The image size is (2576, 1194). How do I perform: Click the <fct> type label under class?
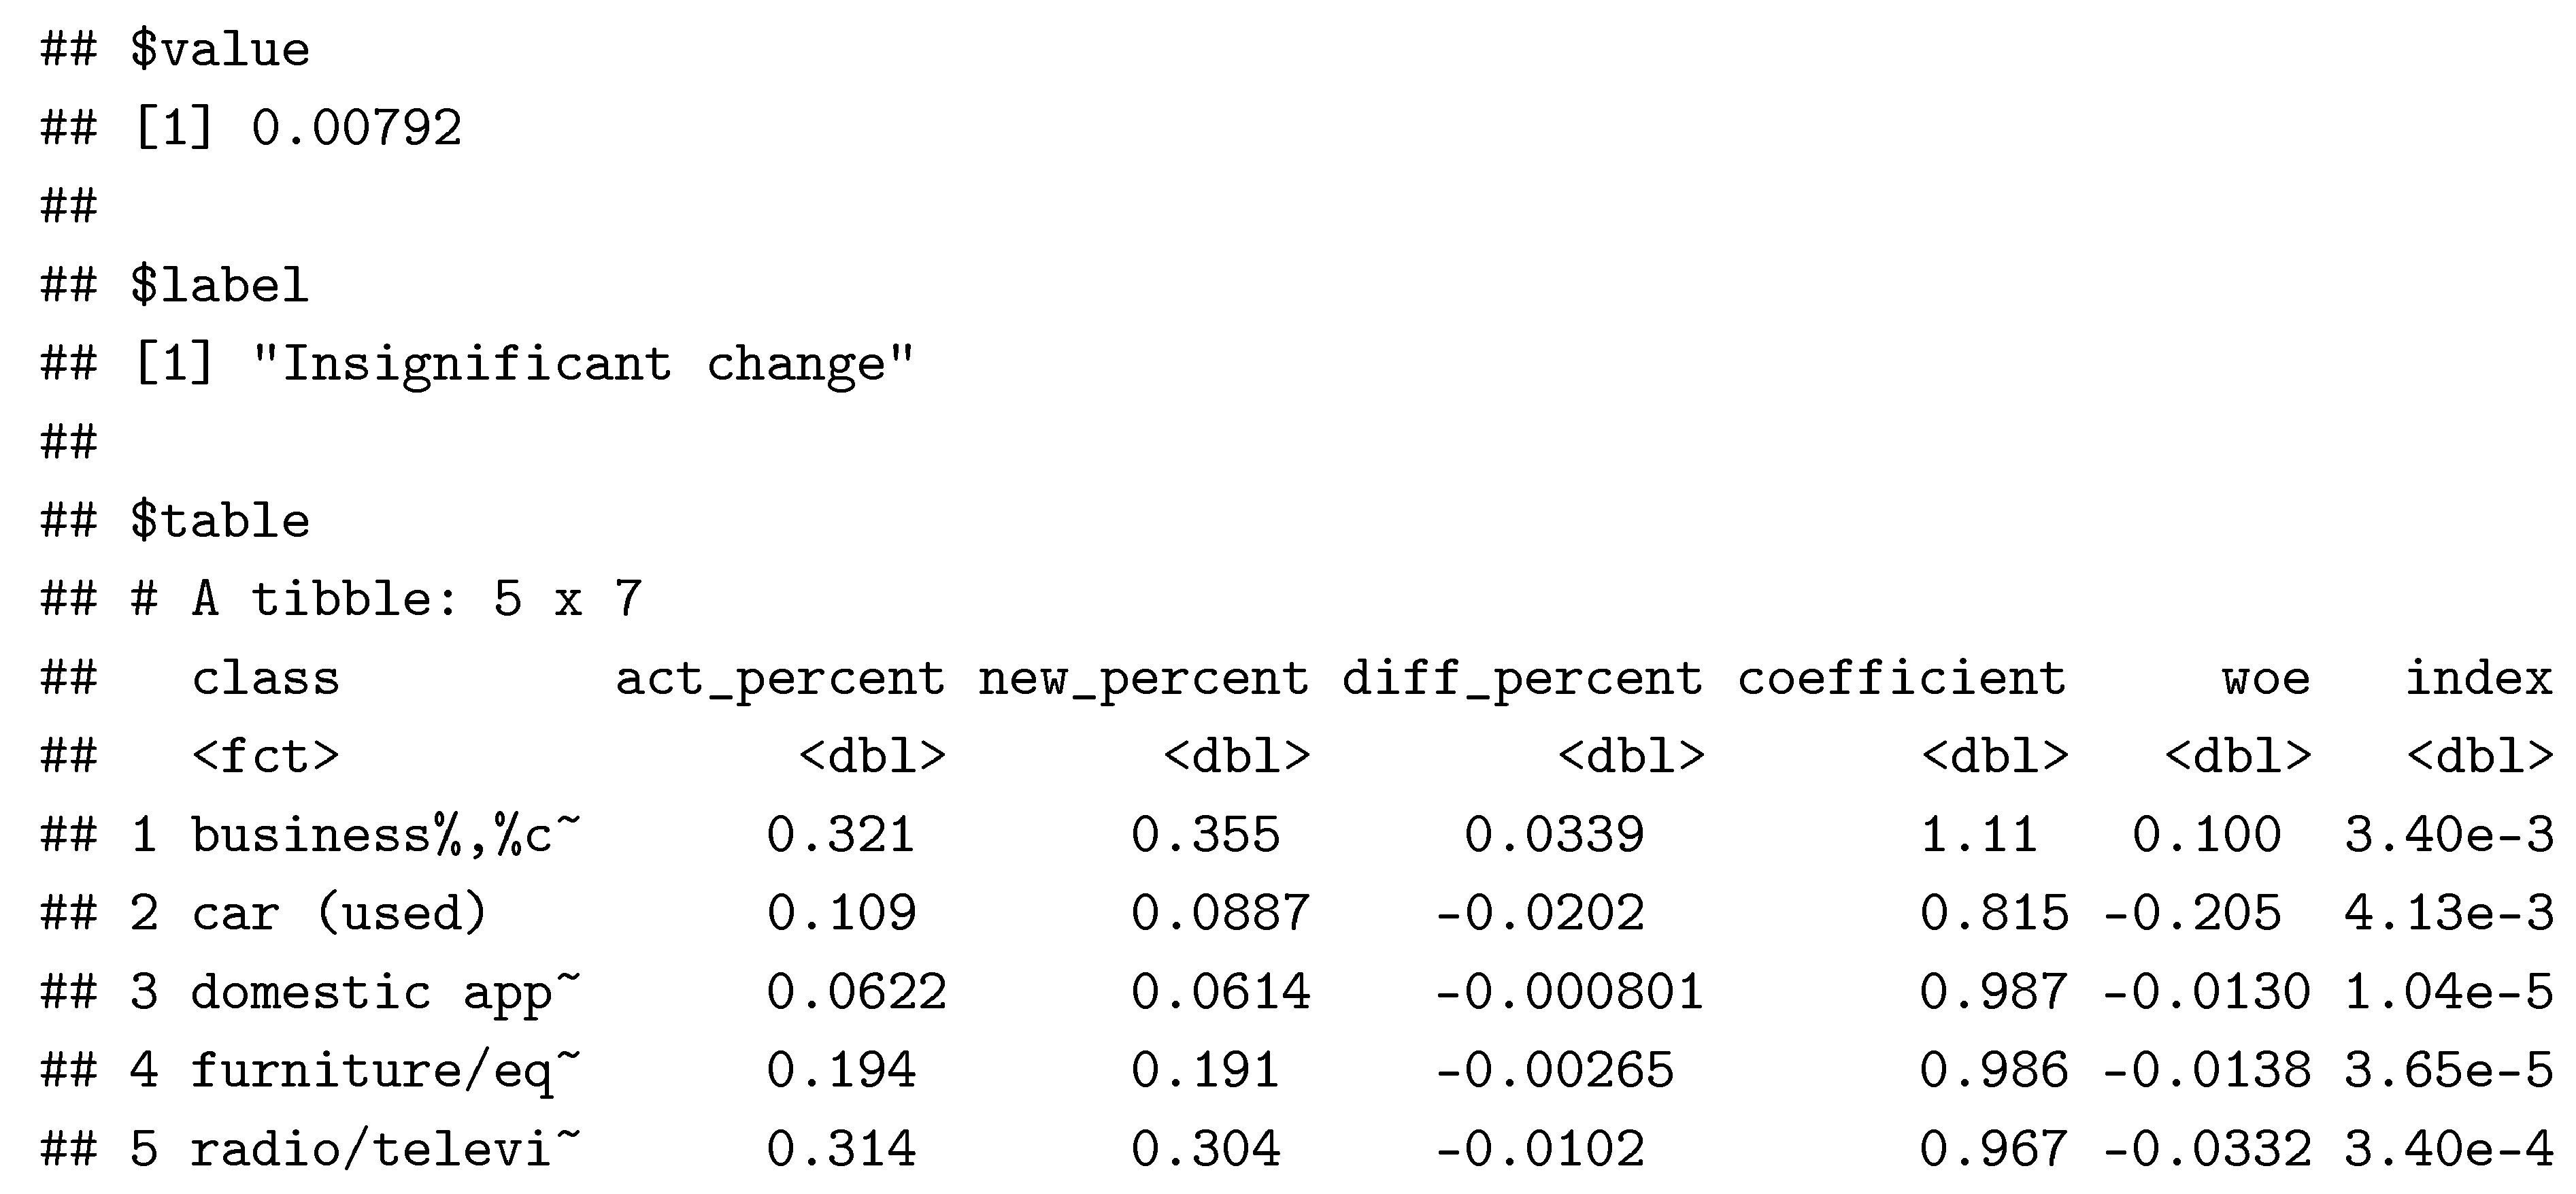coord(265,756)
